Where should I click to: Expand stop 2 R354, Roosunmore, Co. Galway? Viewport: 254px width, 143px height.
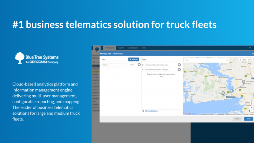point(143,70)
